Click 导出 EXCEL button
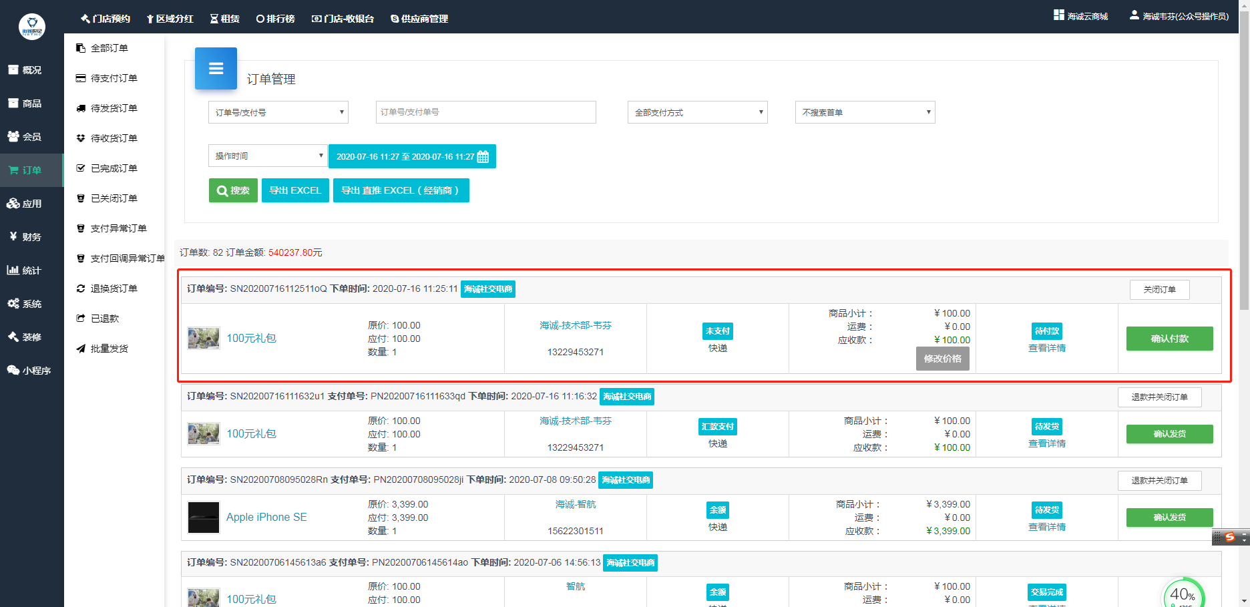Screen dimensions: 1250x607 click(295, 190)
